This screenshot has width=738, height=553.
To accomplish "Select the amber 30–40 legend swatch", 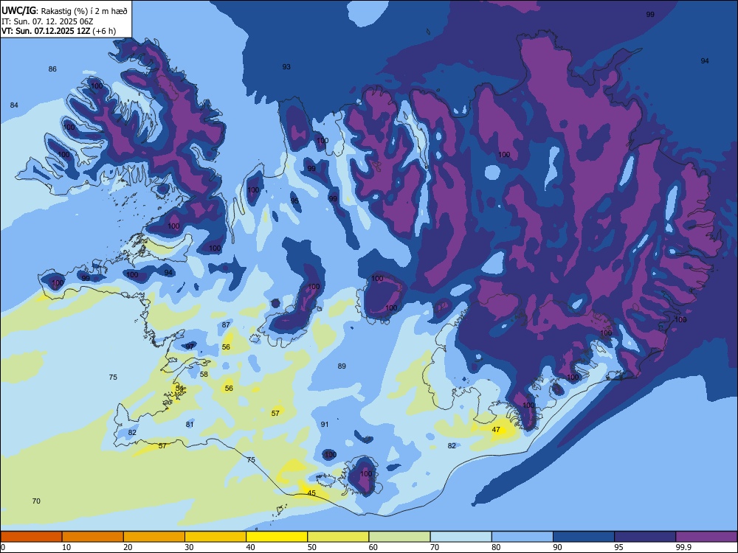I will coord(215,537).
